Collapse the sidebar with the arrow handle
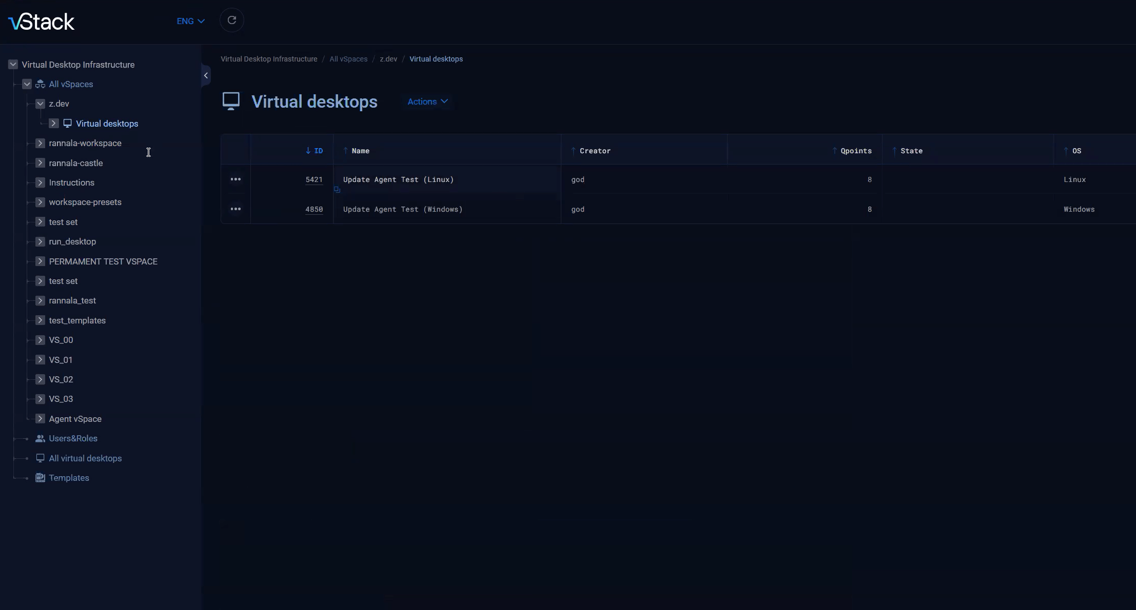This screenshot has width=1136, height=610. pos(206,76)
